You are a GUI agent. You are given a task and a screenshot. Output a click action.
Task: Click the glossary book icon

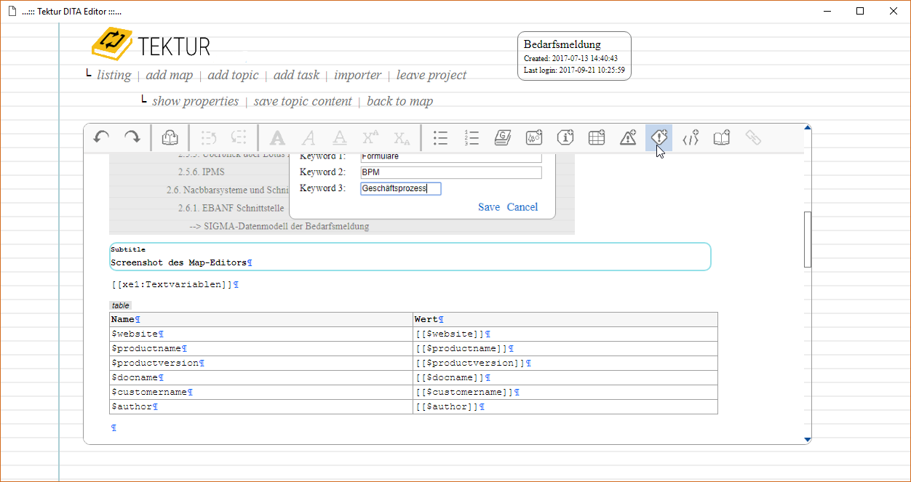[x=503, y=137]
